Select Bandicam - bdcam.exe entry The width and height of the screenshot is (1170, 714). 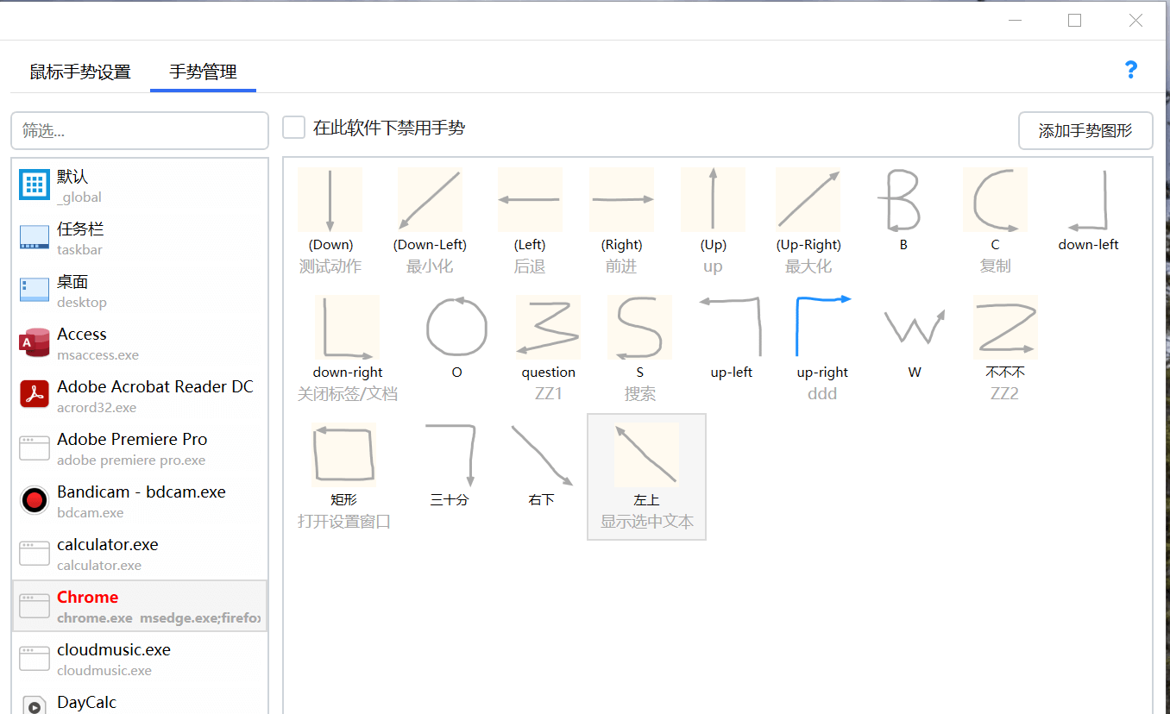[140, 501]
